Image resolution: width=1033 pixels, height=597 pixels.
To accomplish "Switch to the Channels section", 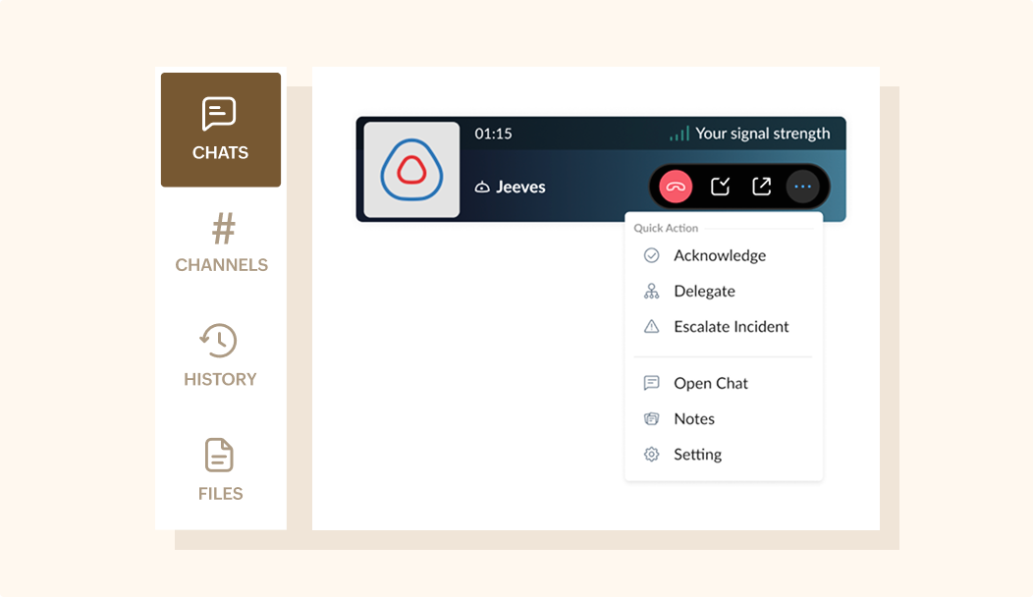I will (220, 244).
